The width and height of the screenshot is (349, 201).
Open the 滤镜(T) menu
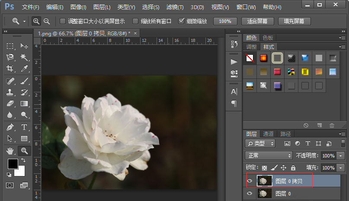coord(176,7)
